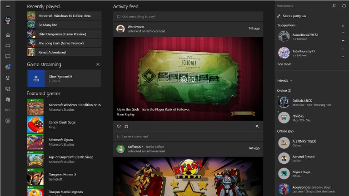Open Wardeysco's profile from feed

click(x=136, y=27)
